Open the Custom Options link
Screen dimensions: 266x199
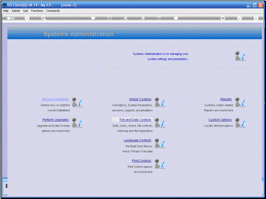(220, 120)
